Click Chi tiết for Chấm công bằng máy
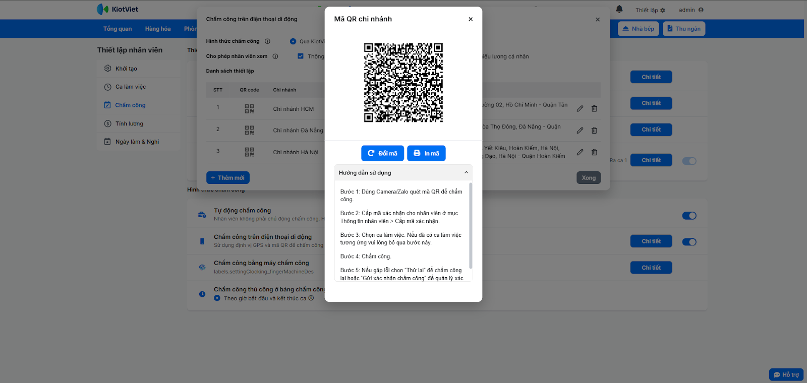807x383 pixels. pyautogui.click(x=651, y=268)
